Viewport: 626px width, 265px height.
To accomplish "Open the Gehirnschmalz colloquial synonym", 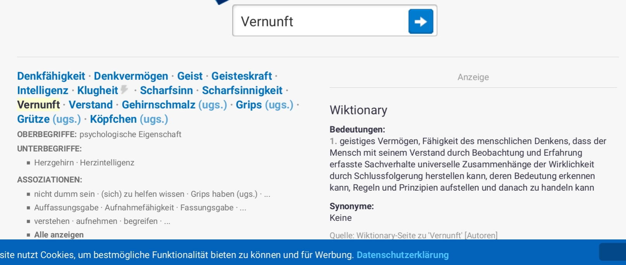I will [x=159, y=105].
